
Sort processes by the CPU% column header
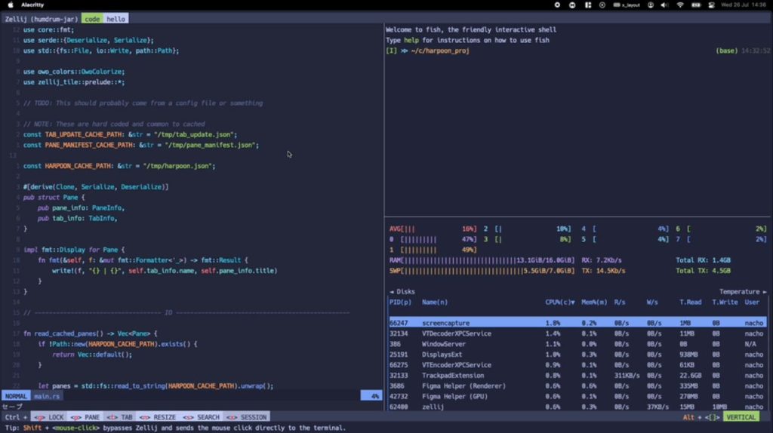click(559, 302)
